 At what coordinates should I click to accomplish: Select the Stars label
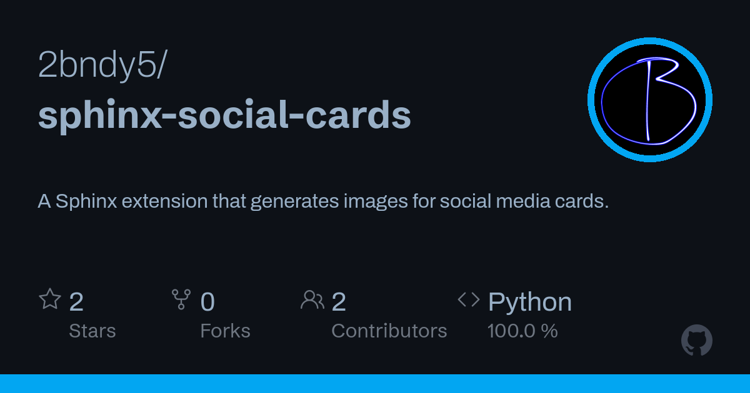tap(92, 331)
